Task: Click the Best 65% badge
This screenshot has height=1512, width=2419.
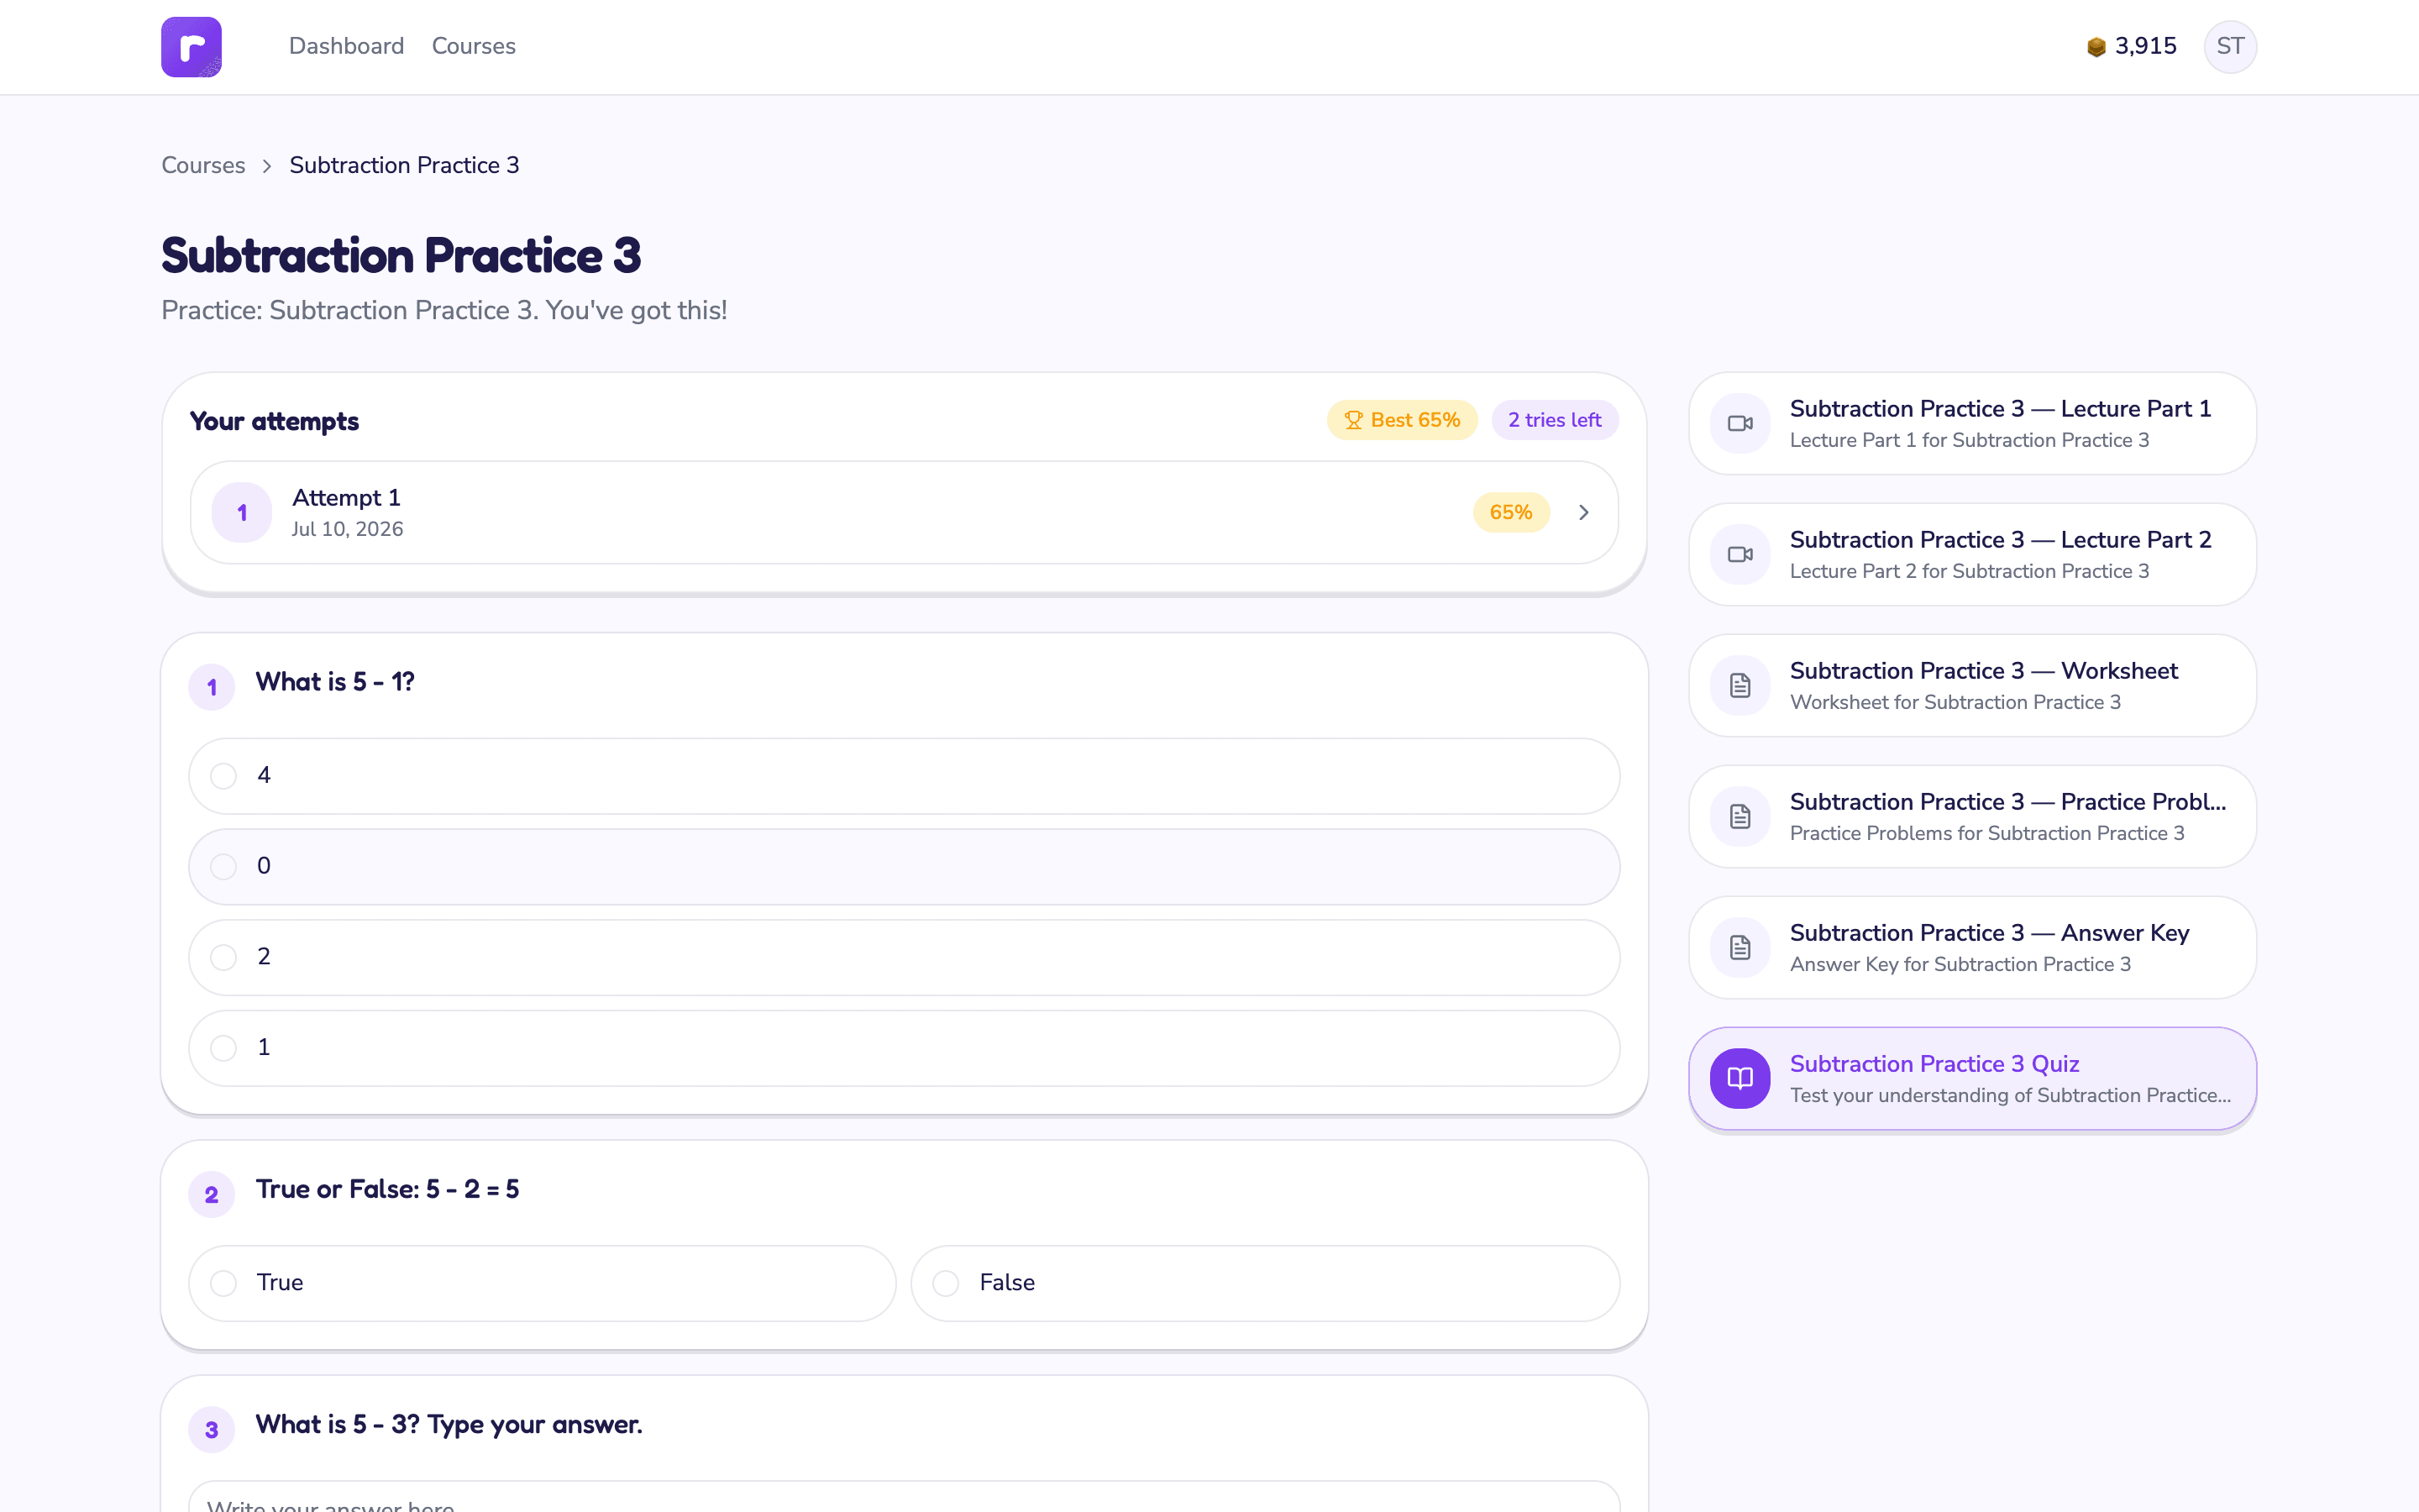Action: tap(1401, 420)
